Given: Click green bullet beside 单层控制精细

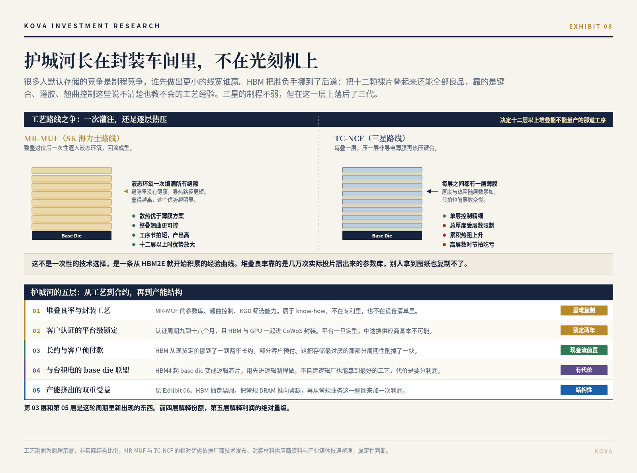Looking at the screenshot, I should (x=444, y=216).
